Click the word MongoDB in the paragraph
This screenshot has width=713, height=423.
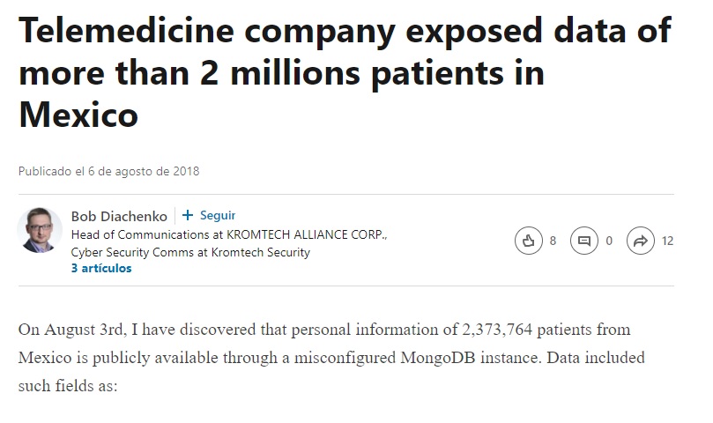click(438, 358)
